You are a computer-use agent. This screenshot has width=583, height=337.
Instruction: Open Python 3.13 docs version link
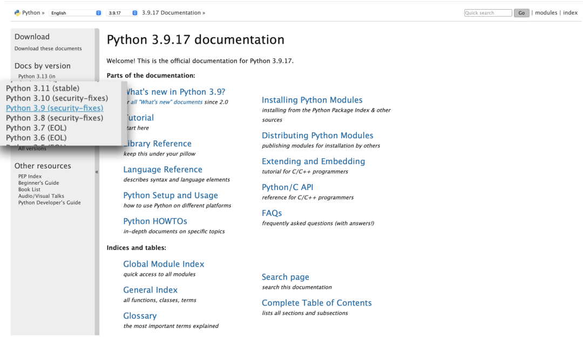[x=37, y=76]
